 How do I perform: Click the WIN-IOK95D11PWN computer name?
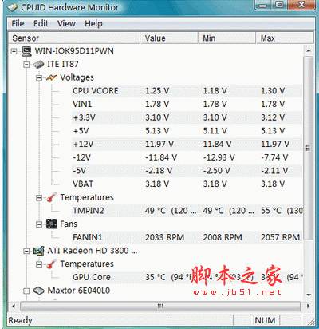point(74,51)
